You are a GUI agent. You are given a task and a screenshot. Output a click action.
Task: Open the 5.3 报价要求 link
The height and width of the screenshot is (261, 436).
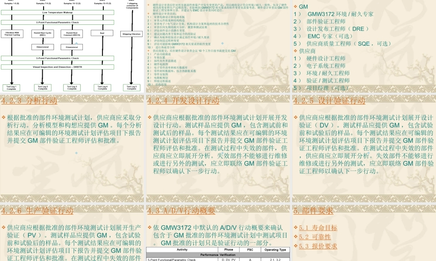coord(318,246)
